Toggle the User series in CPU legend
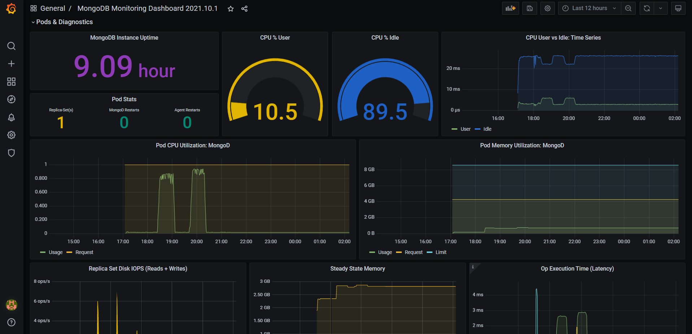Screen dimensions: 692x334 (465, 129)
